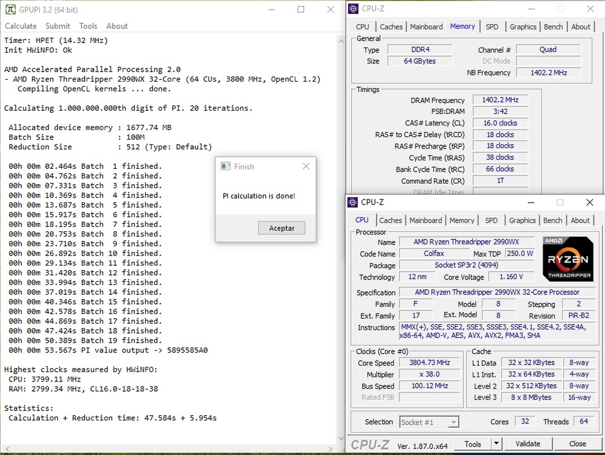Click the Validate button in CPU-Z
605x455 pixels.
(528, 444)
